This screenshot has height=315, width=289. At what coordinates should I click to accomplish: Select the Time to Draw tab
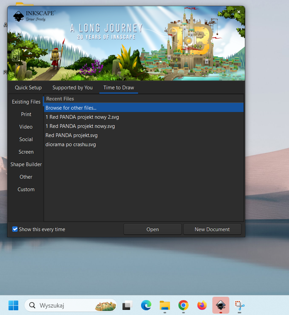point(119,88)
